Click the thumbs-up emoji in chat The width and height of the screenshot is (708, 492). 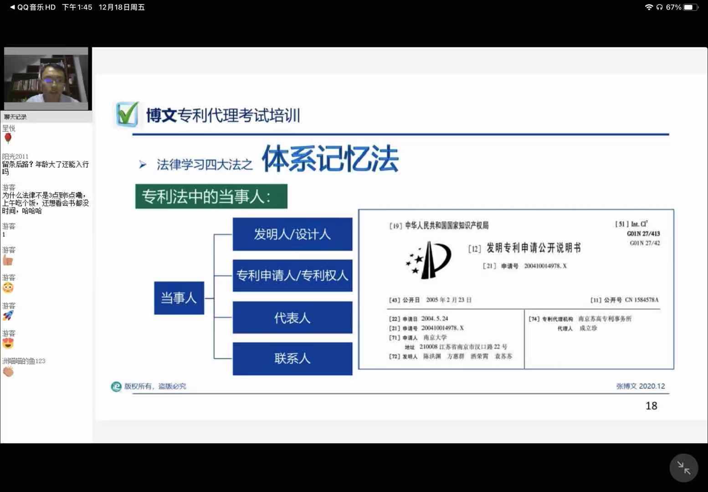8,260
